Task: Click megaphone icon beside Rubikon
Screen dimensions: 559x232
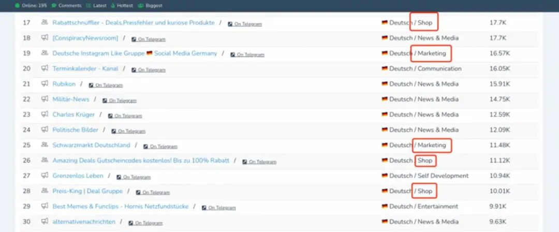Action: pyautogui.click(x=45, y=83)
